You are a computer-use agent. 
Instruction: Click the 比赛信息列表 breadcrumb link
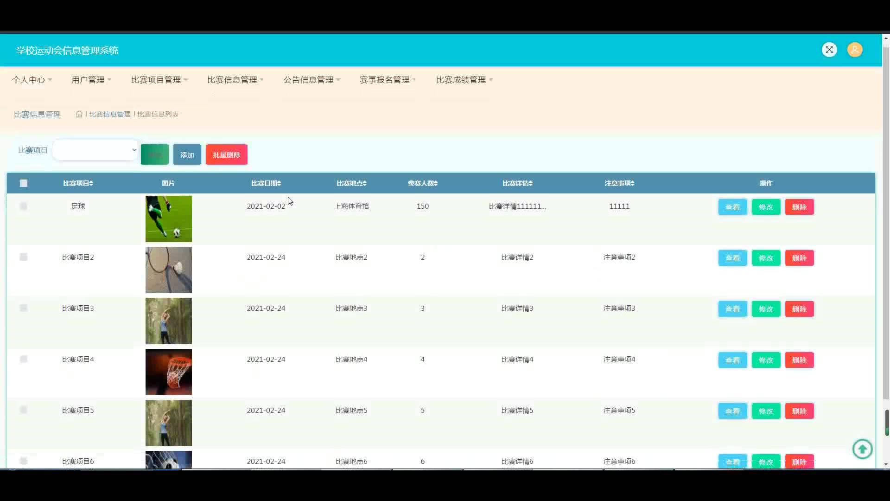pyautogui.click(x=158, y=114)
